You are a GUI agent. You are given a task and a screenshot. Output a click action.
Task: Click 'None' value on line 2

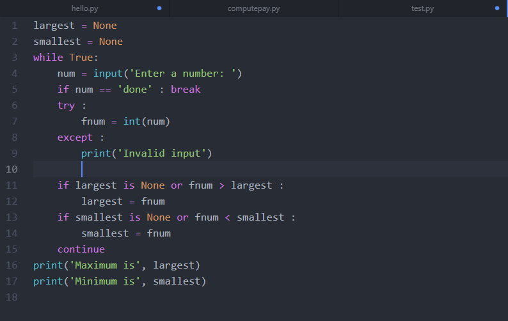click(111, 42)
